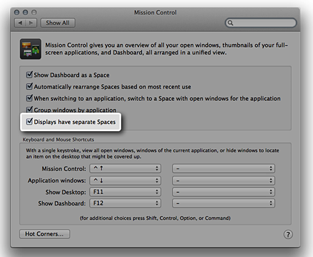313x257 pixels.
Task: Open the Mission Control mouse shortcut dropdown
Action: (x=224, y=169)
